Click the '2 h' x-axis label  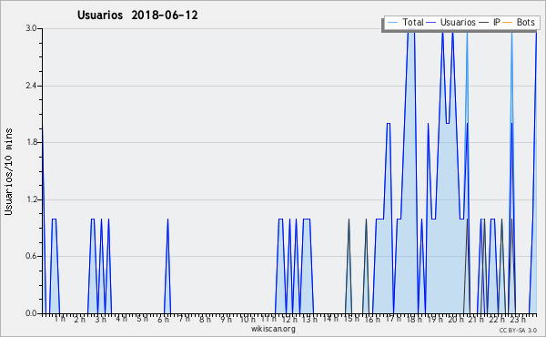pos(80,319)
